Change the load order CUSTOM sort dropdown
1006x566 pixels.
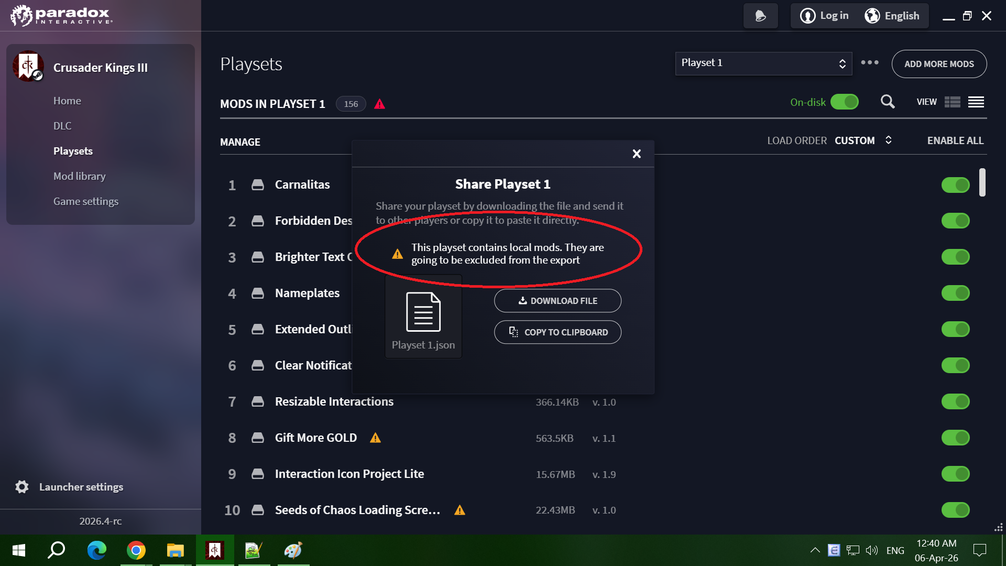tap(863, 140)
